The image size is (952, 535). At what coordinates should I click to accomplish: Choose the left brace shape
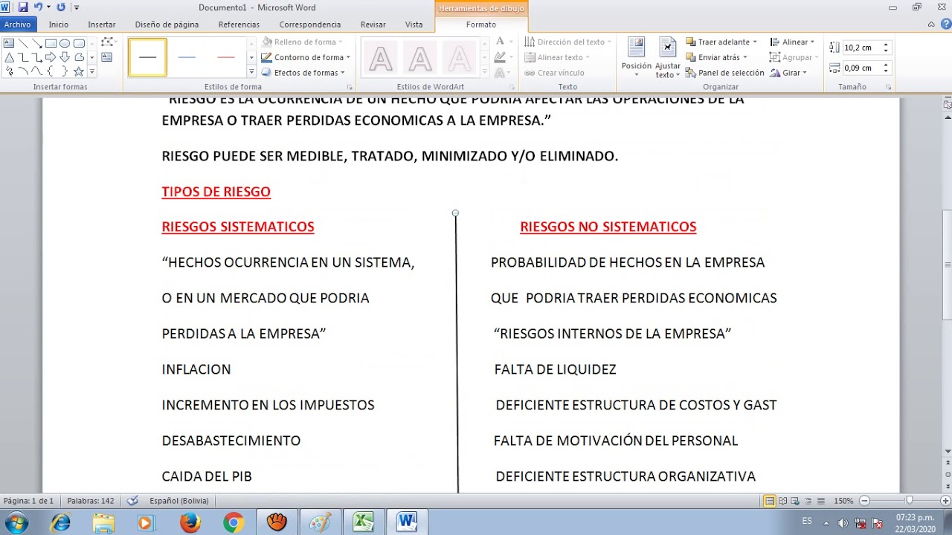(51, 71)
